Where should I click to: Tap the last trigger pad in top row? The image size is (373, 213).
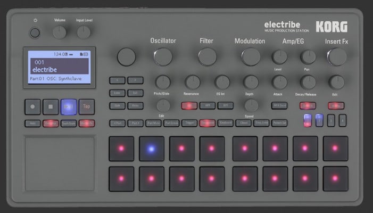pos(335,149)
